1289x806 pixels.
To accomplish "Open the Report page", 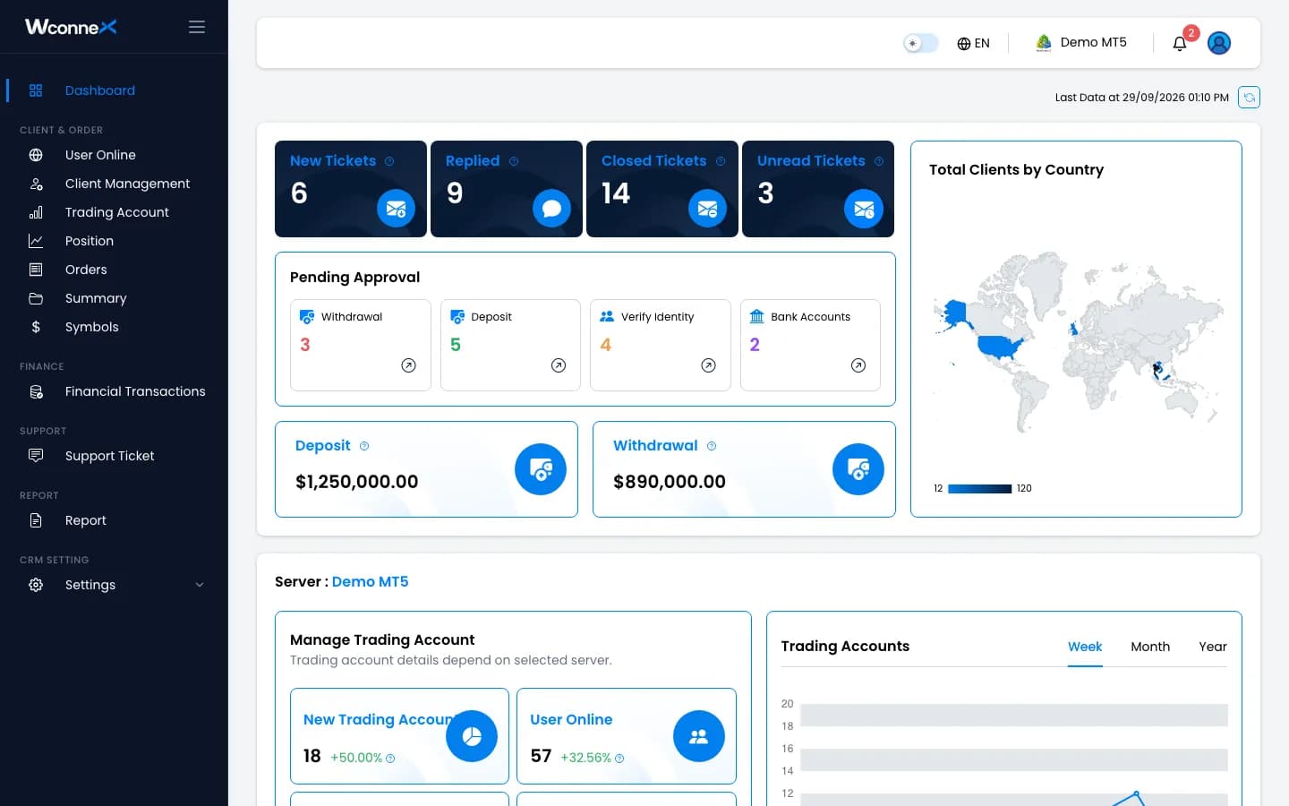I will click(x=86, y=520).
